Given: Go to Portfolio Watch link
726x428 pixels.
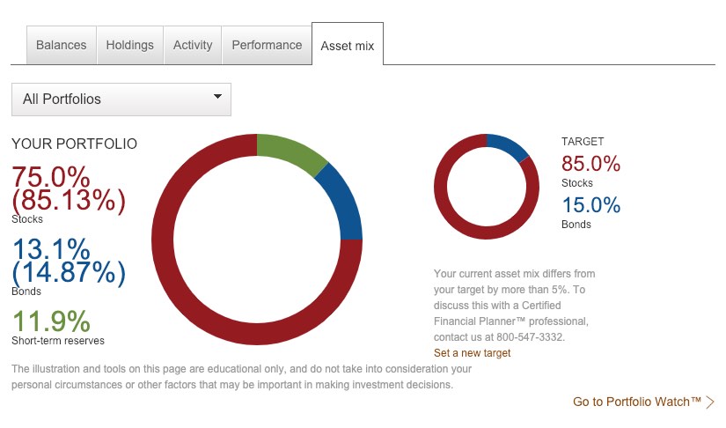Looking at the screenshot, I should (x=636, y=402).
